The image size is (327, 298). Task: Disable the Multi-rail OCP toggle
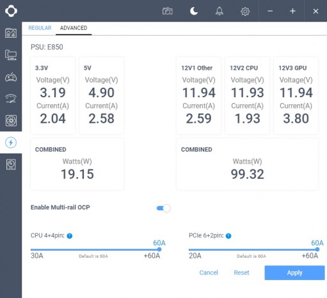[164, 208]
